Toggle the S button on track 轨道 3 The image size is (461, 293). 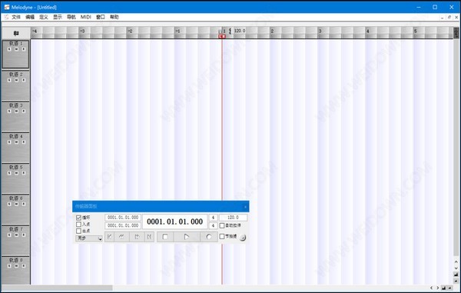(x=9, y=111)
